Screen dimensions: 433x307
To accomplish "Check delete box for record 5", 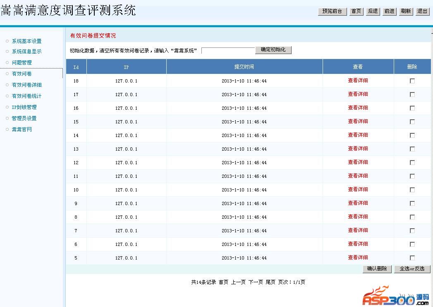I will tap(412, 257).
